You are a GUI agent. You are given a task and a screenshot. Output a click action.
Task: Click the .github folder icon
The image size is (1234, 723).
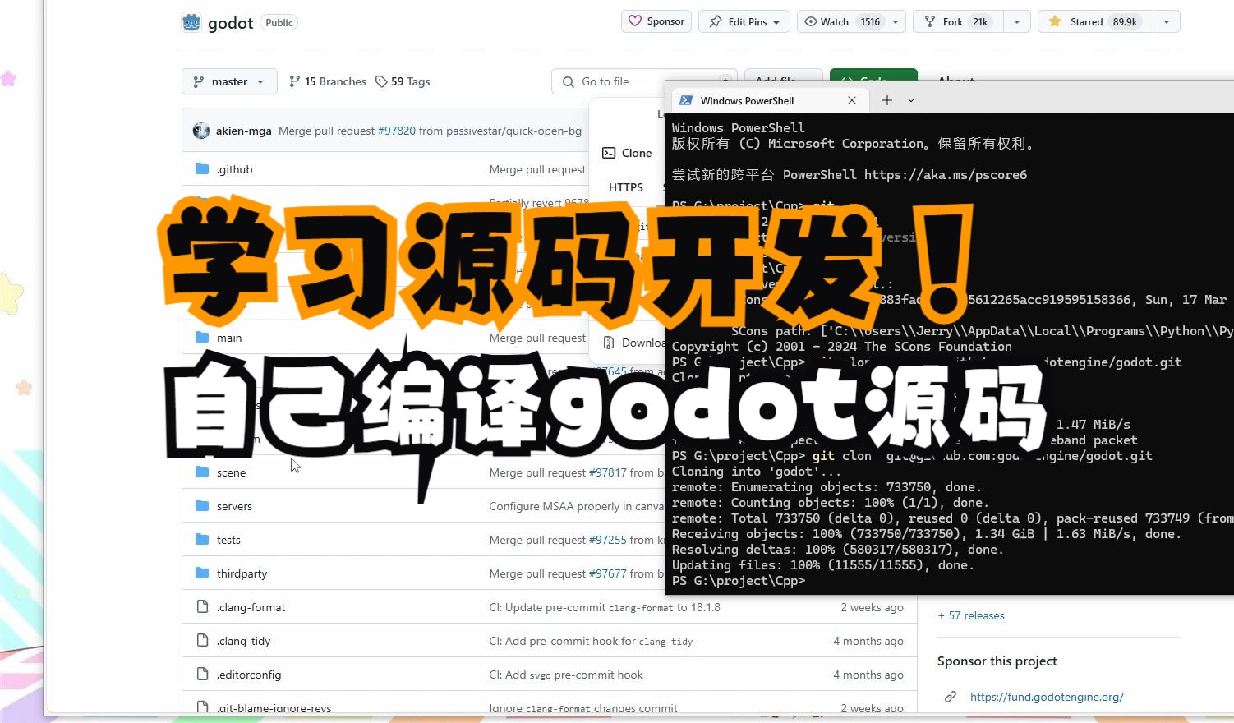202,168
